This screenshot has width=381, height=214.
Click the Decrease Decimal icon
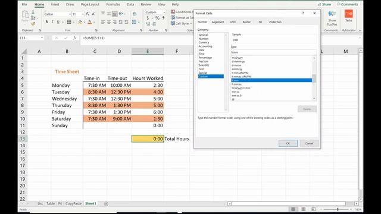pos(154,24)
